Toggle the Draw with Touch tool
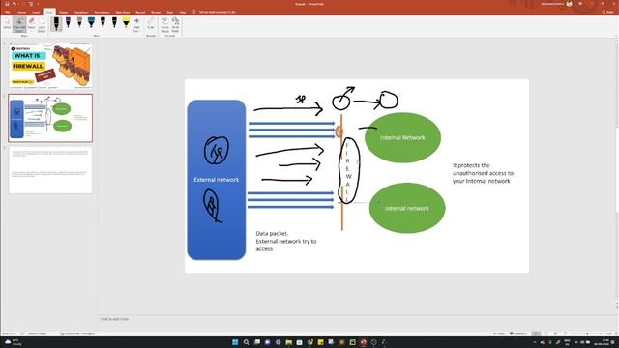This screenshot has width=619, height=348. click(x=19, y=24)
